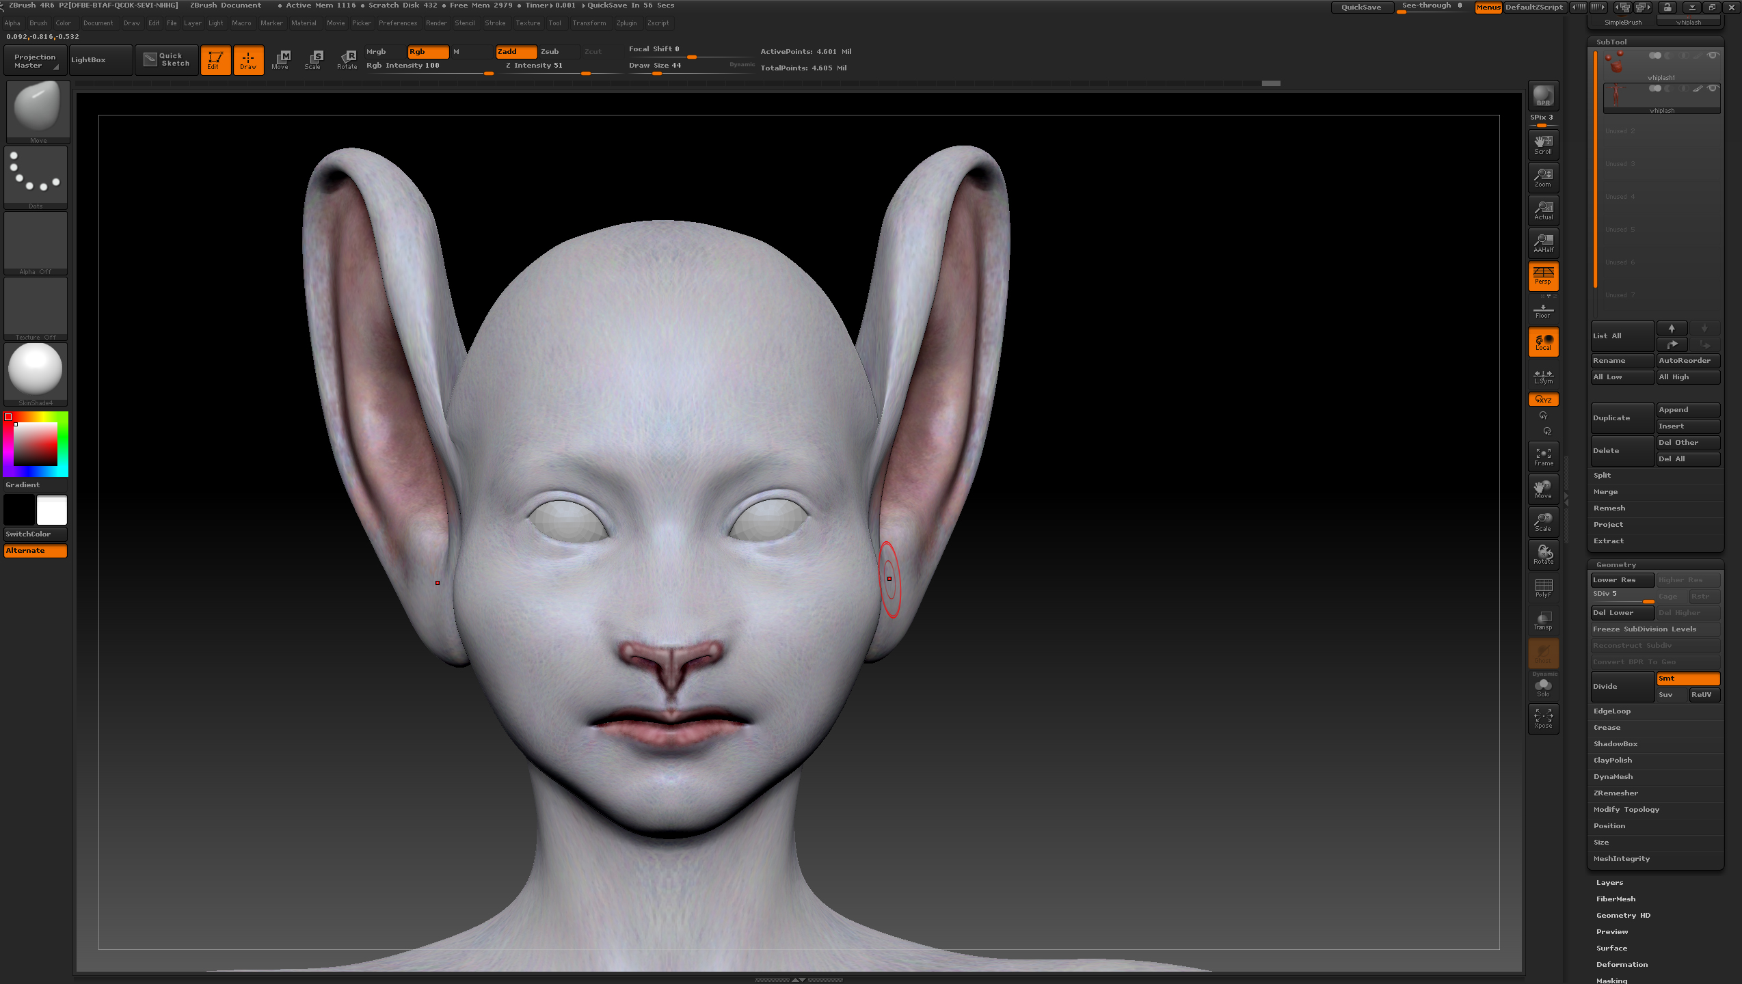Toggle the Transp transparency icon

coord(1543,620)
